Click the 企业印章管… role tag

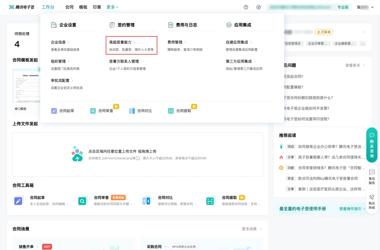[x=318, y=44]
